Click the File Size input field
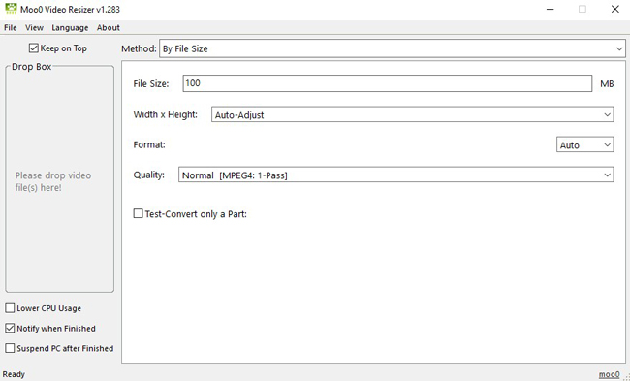630x381 pixels. [x=388, y=83]
